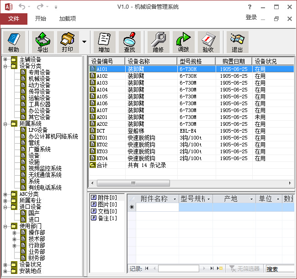Click the 退出 exit icon
The height and width of the screenshot is (279, 297).
237,42
